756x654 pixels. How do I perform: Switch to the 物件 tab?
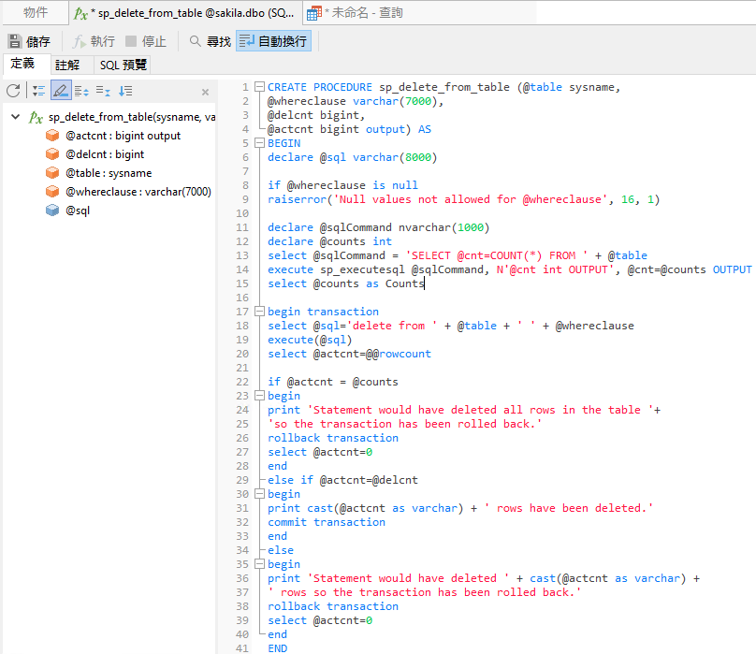(35, 12)
